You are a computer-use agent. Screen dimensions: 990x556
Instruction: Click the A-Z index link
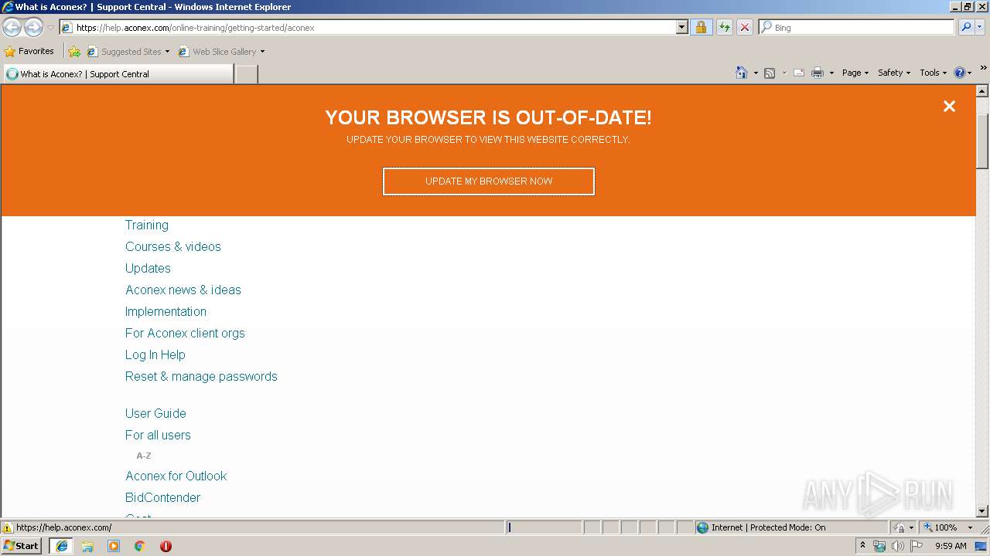click(144, 456)
